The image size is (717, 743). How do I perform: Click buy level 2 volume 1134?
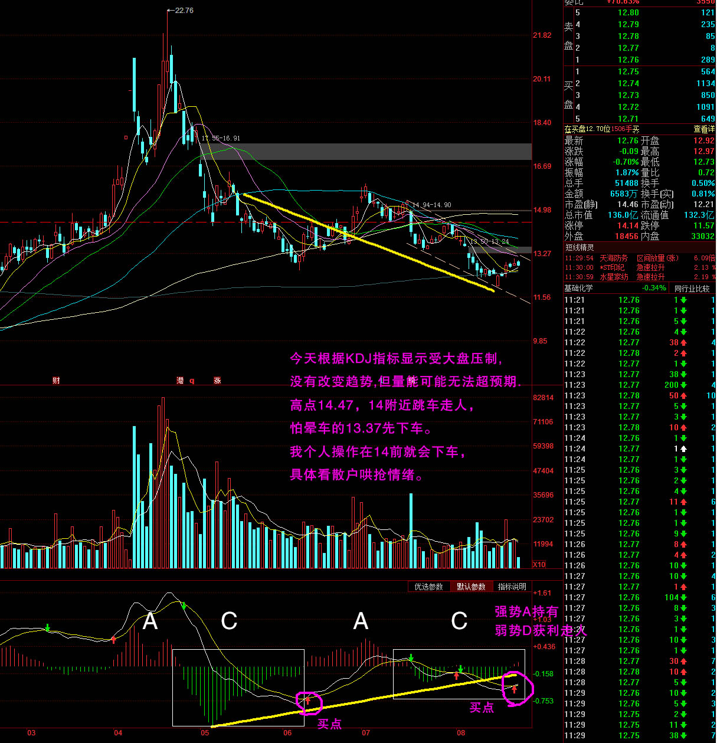pyautogui.click(x=705, y=83)
